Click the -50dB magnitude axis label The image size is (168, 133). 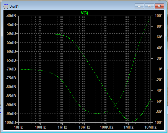point(11,34)
